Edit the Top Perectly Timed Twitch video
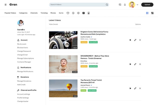158x105 pixels. (135, 89)
